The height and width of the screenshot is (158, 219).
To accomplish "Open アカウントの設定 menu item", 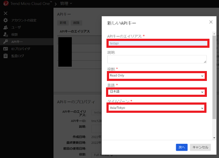I will coord(24,20).
